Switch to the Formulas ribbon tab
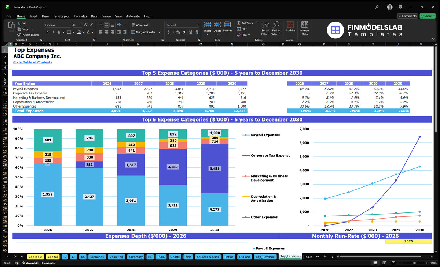Screen dimensions: 440x267 point(80,16)
